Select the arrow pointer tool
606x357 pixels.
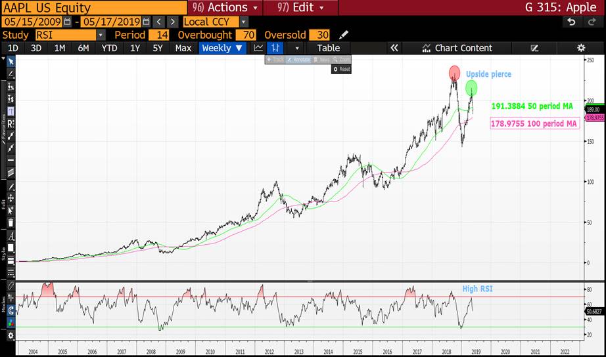pyautogui.click(x=11, y=62)
